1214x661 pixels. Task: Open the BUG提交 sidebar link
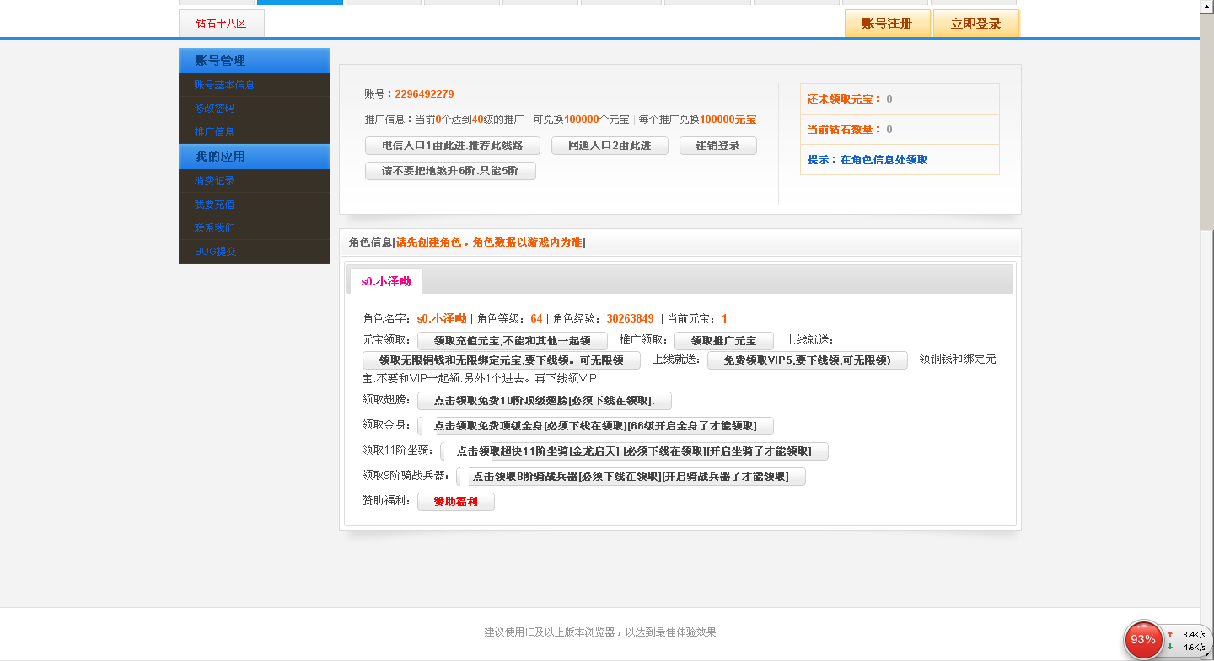pyautogui.click(x=215, y=252)
